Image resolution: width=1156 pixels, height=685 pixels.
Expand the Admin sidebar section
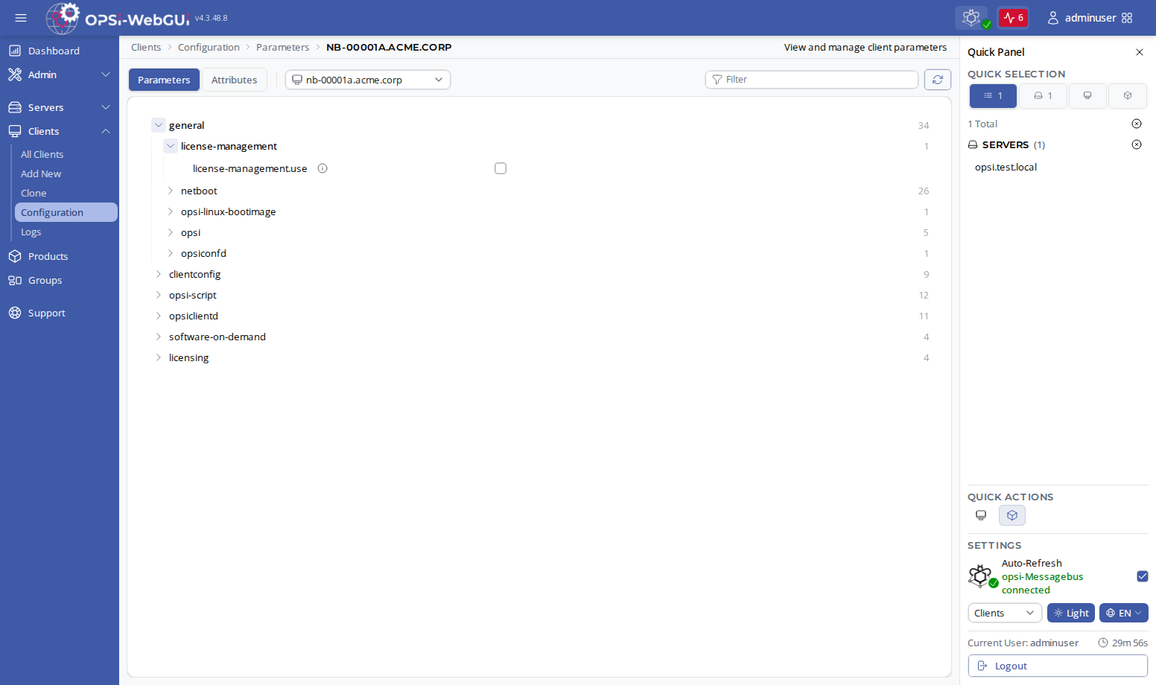[x=60, y=74]
